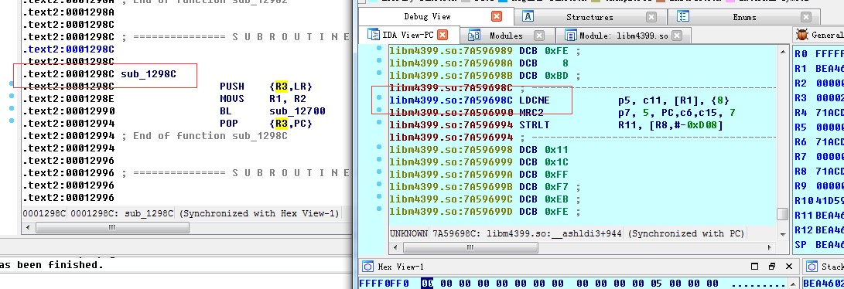Close the IDA View-PC tab

(x=442, y=35)
